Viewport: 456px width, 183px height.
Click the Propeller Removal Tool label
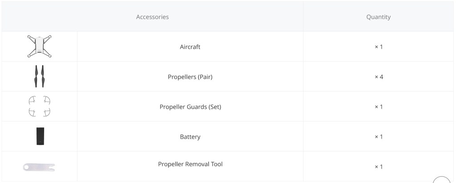click(x=190, y=164)
